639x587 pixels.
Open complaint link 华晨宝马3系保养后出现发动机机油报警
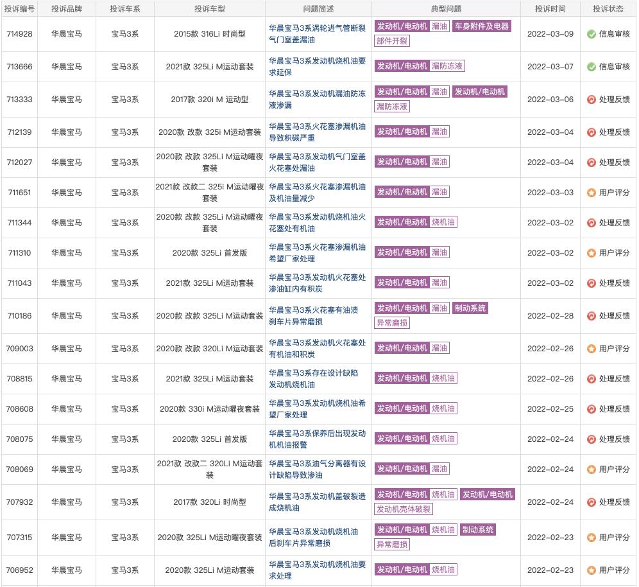pyautogui.click(x=317, y=439)
